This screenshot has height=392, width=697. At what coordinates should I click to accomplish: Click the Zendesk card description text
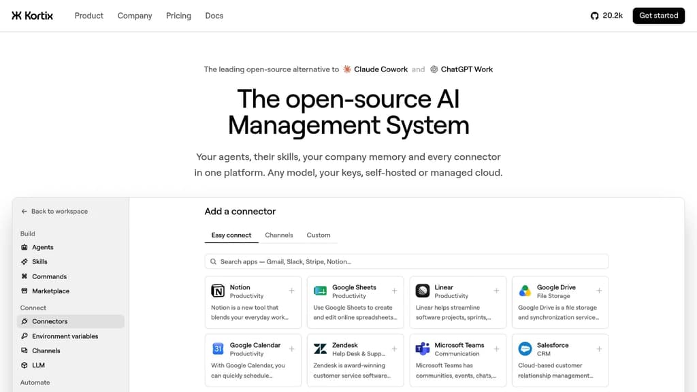pos(352,371)
